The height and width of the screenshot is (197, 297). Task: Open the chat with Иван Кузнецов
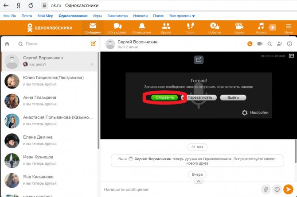coord(49,160)
